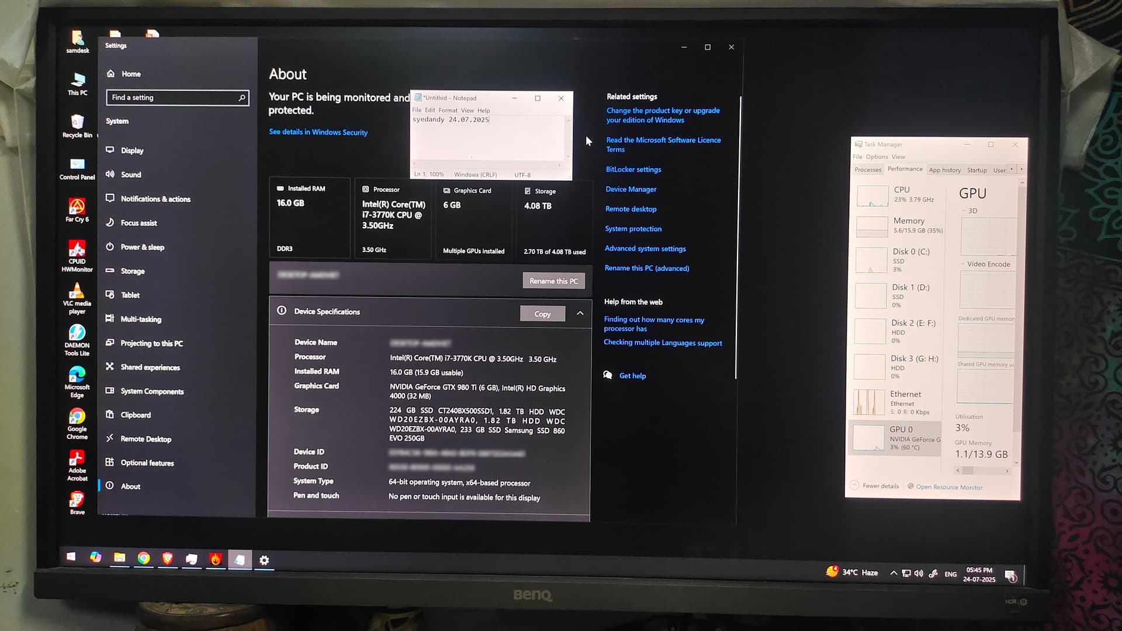Image resolution: width=1122 pixels, height=631 pixels.
Task: Open the Format menu in Notepad
Action: [448, 110]
